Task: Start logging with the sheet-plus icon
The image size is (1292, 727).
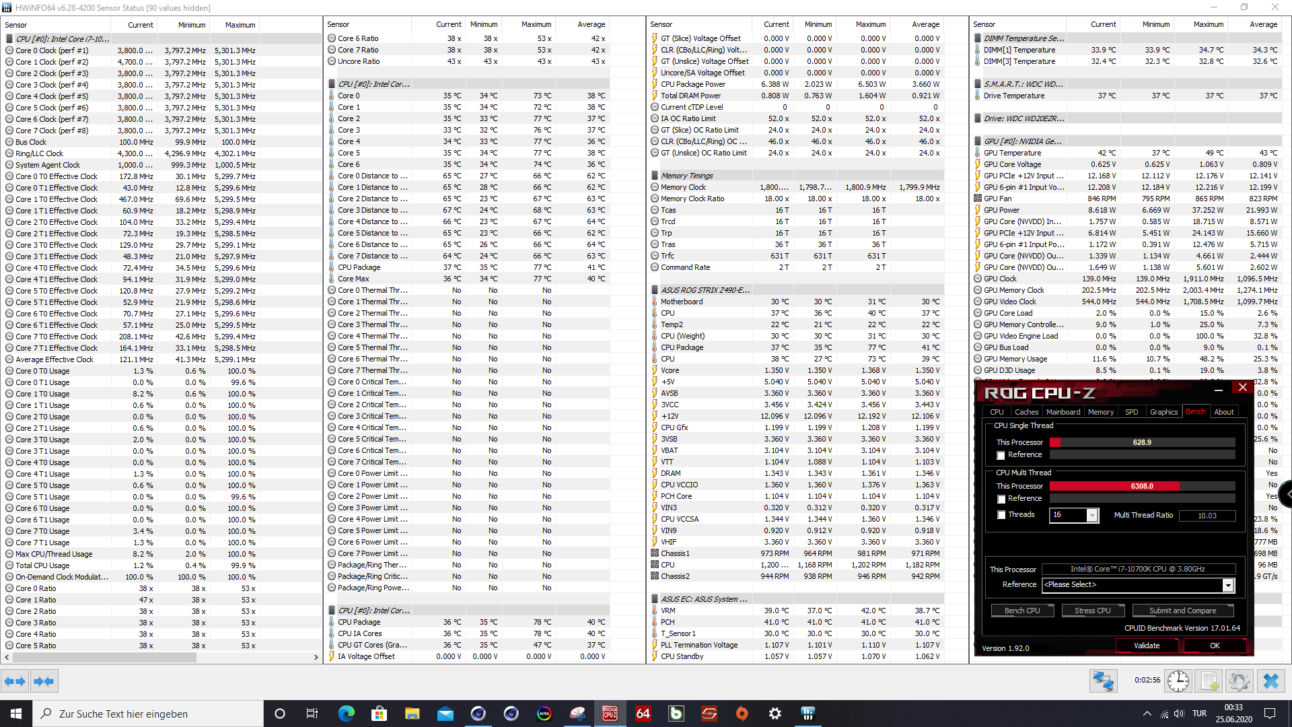Action: coord(1209,681)
